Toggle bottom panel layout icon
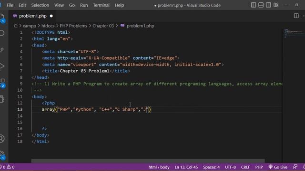Viewport: 305px width, 171px height. [x=261, y=5]
